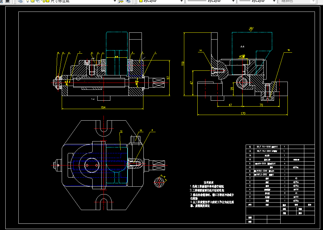Open the 随颜色 plot style dropdown
This screenshot has height=230, width=323.
[x=314, y=1]
